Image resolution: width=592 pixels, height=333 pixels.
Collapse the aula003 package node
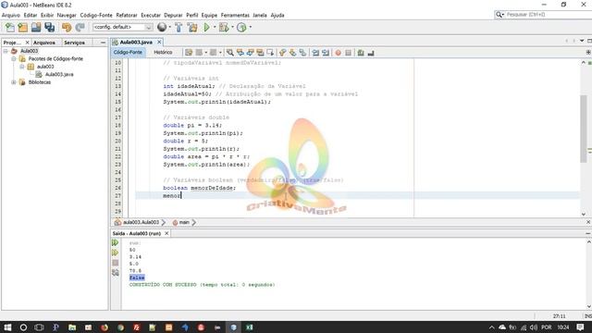click(22, 67)
